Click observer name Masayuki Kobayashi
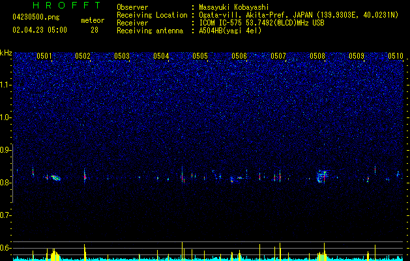 tap(234, 7)
